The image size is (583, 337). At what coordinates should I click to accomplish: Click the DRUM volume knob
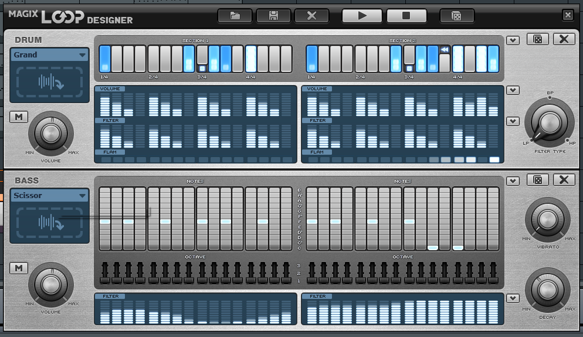(51, 134)
